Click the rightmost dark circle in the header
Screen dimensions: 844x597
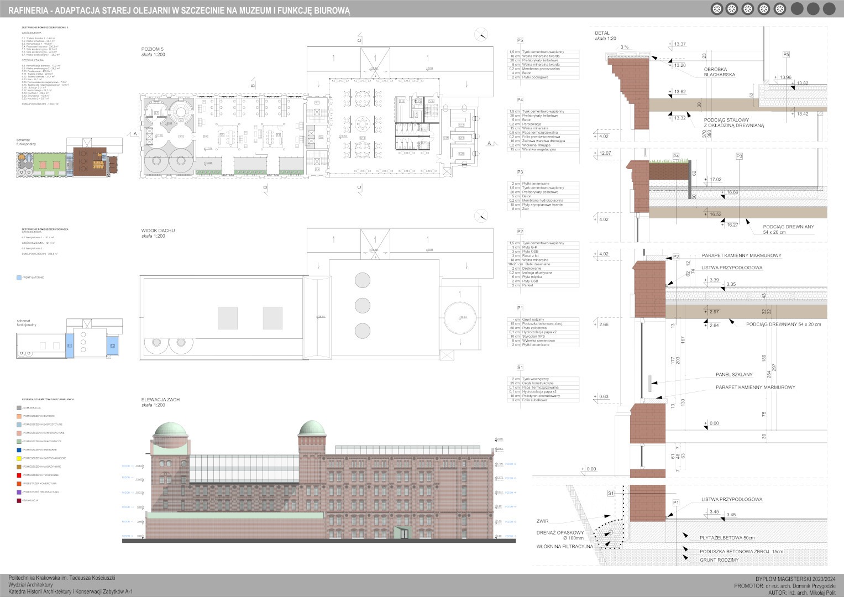click(829, 9)
